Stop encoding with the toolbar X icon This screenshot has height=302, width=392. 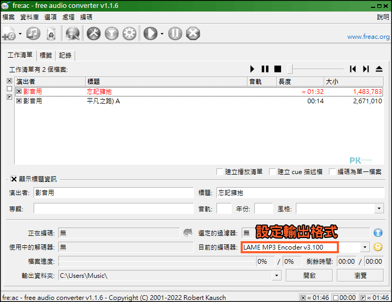pos(193,34)
